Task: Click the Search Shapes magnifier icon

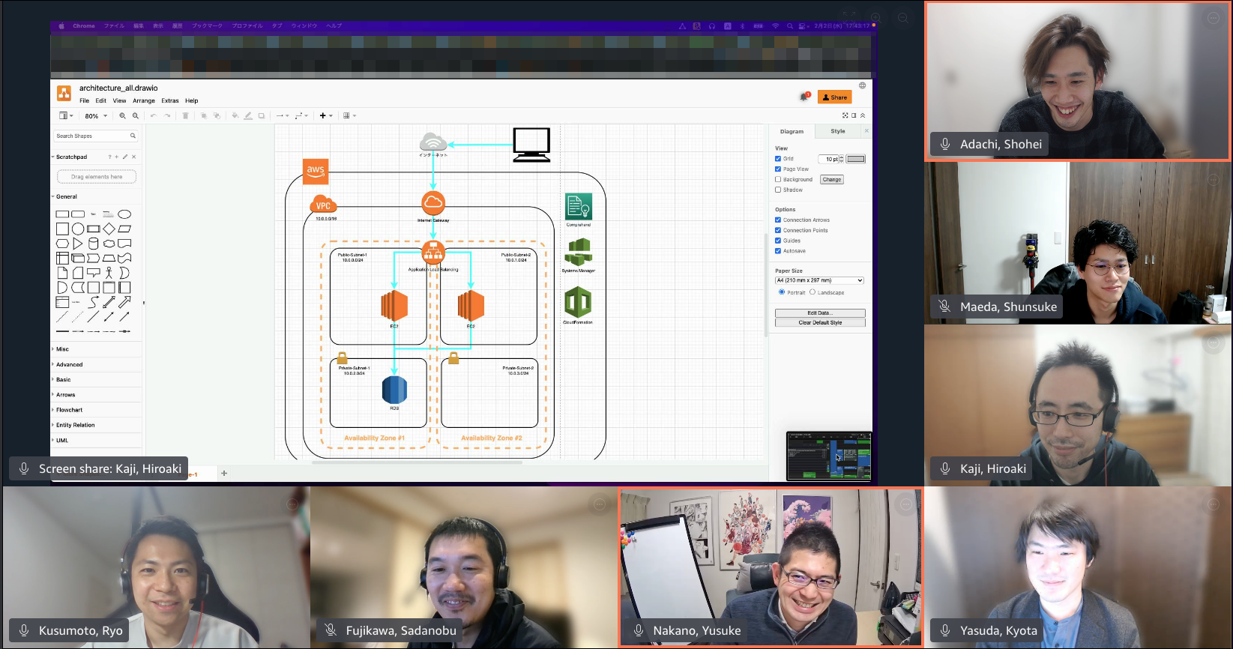Action: 133,136
